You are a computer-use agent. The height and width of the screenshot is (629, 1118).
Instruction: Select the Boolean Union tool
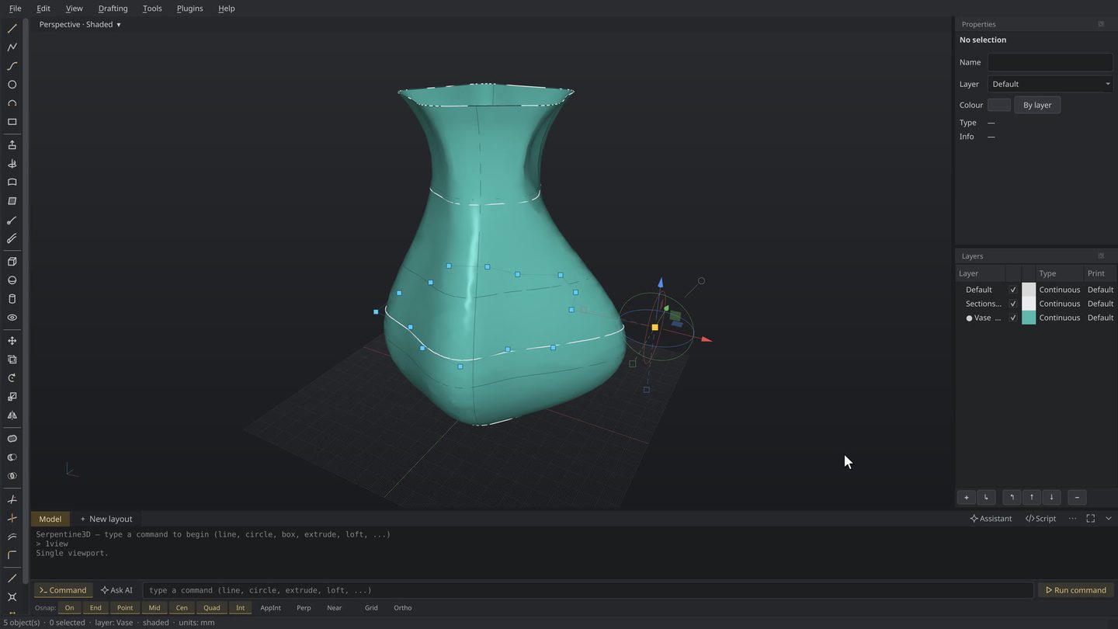coord(12,439)
